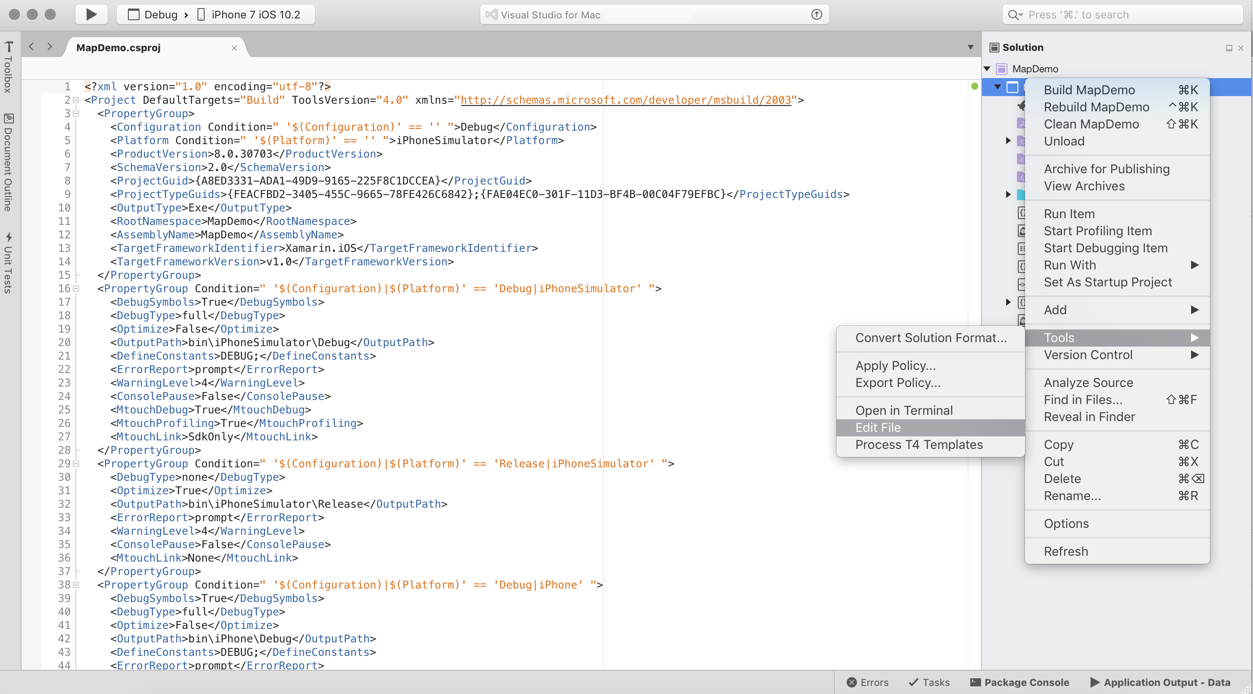Choose Build MapDemo from context menu
The image size is (1253, 694).
pos(1117,89)
